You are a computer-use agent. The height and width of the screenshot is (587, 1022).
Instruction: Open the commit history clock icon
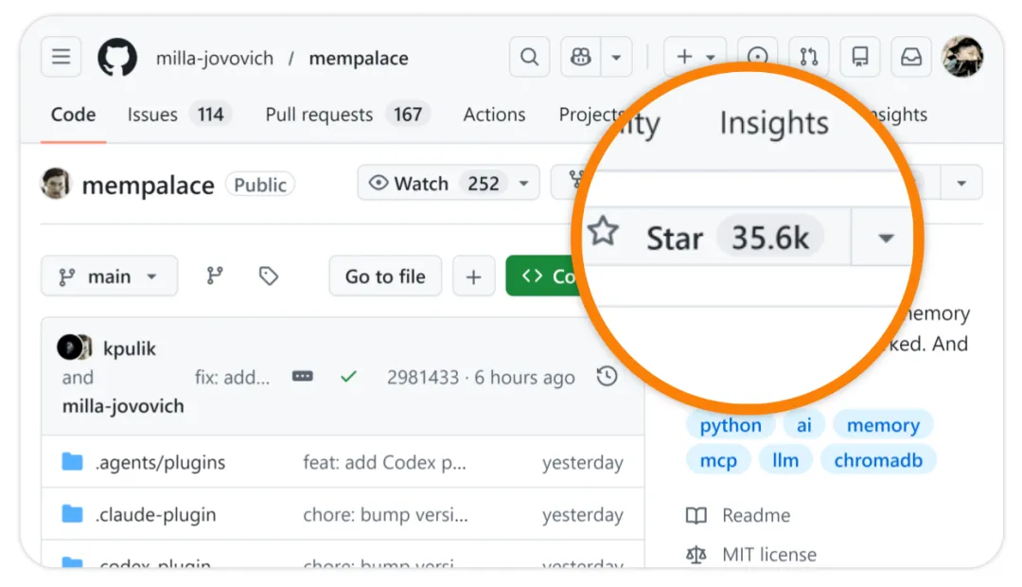pyautogui.click(x=607, y=376)
